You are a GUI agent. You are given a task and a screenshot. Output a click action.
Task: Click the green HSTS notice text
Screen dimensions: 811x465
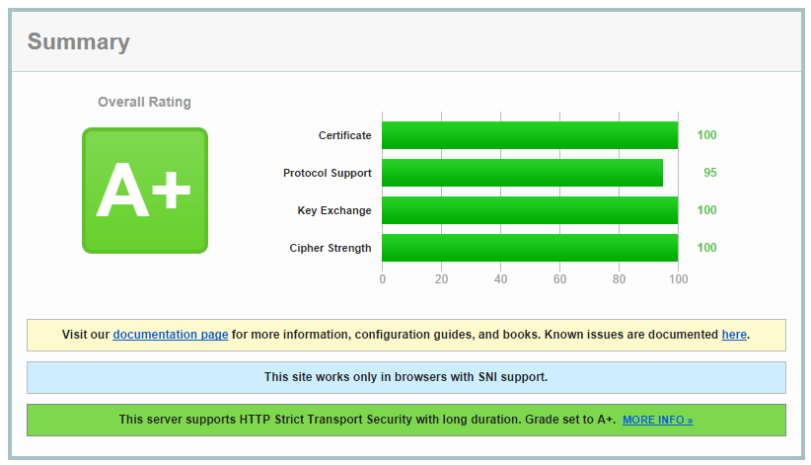[367, 420]
